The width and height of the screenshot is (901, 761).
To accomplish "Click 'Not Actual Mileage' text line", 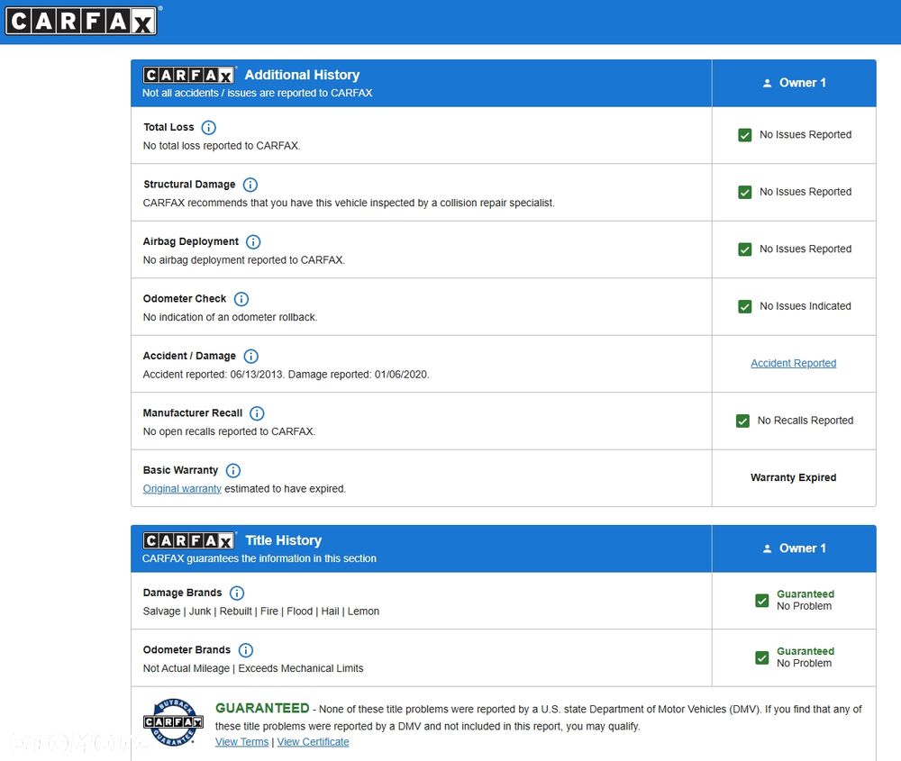I will (253, 668).
